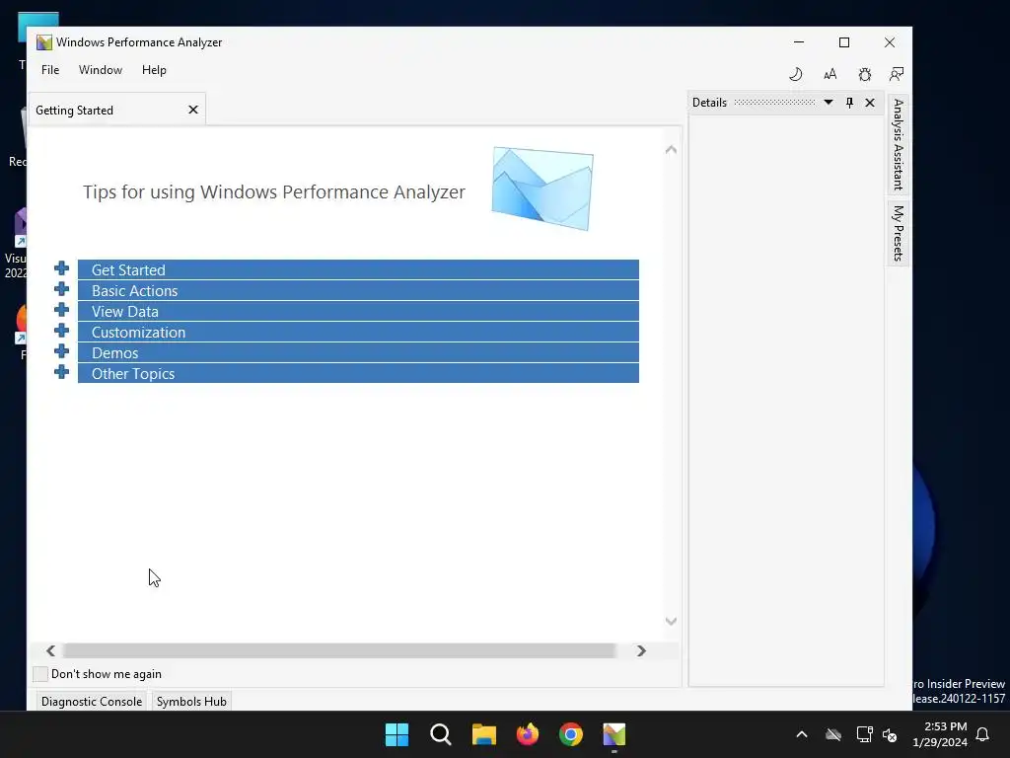Expand the View Data plus icon
Screen dimensions: 1010x758
coord(62,309)
